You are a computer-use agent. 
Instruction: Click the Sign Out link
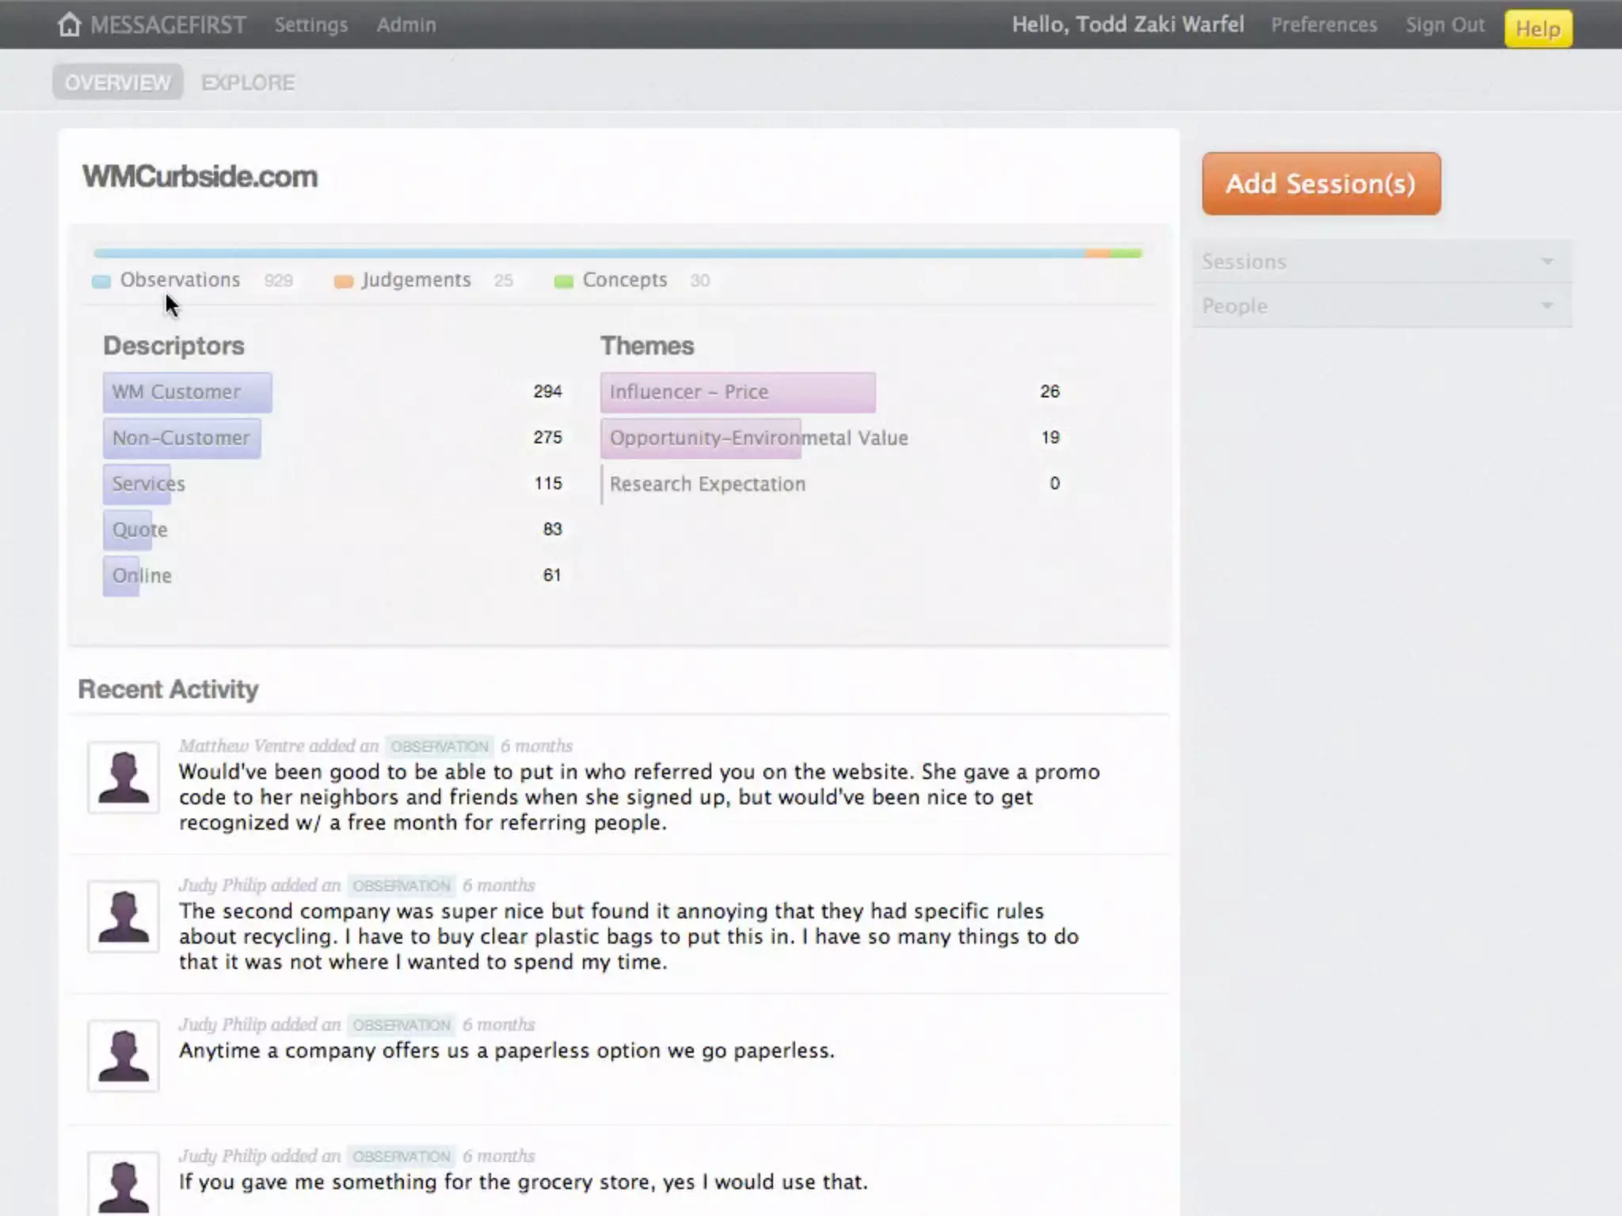pyautogui.click(x=1445, y=25)
